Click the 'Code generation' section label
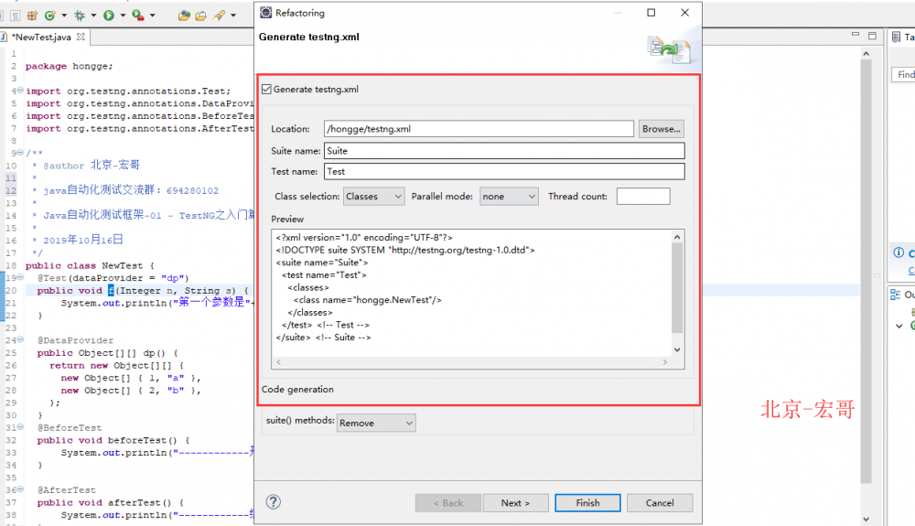Viewport: 915px width, 526px height. (297, 390)
